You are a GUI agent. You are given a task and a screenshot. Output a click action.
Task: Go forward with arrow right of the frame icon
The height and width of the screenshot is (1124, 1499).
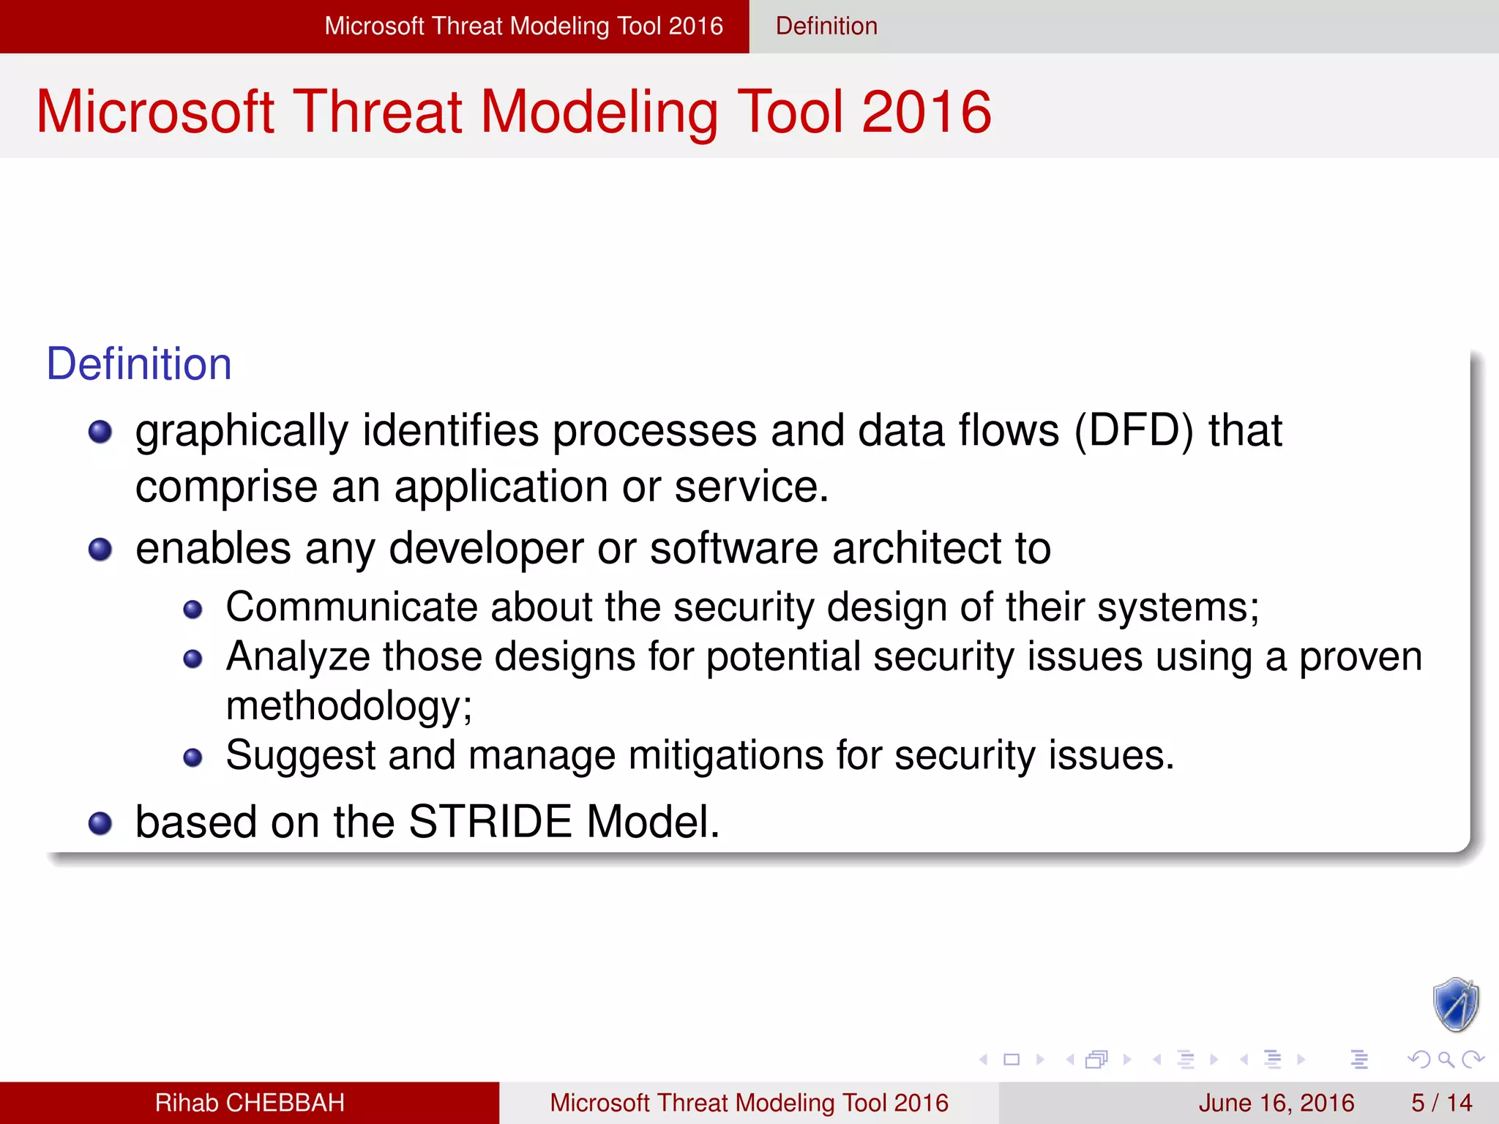coord(1127,1059)
